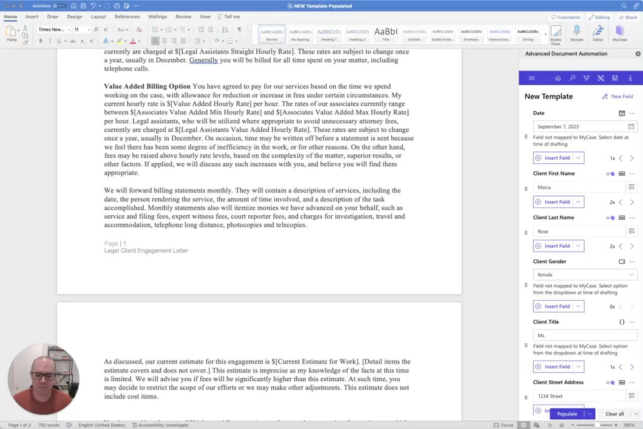
Task: Open Comments in the top right
Action: coord(565,17)
